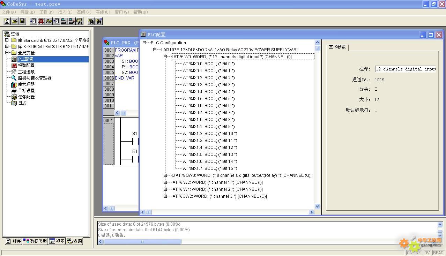Click the PLC配置 tree's horizontal scrollbar right arrow
The height and width of the screenshot is (256, 446).
(312, 212)
